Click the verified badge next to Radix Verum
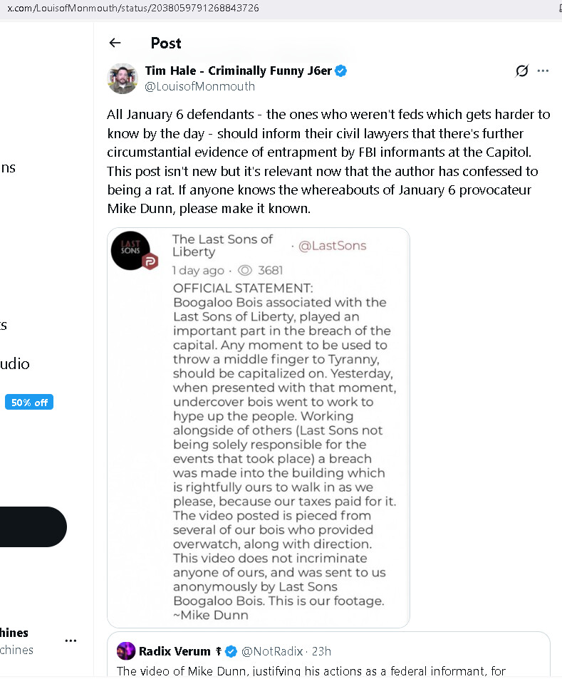The height and width of the screenshot is (679, 562). pos(231,651)
